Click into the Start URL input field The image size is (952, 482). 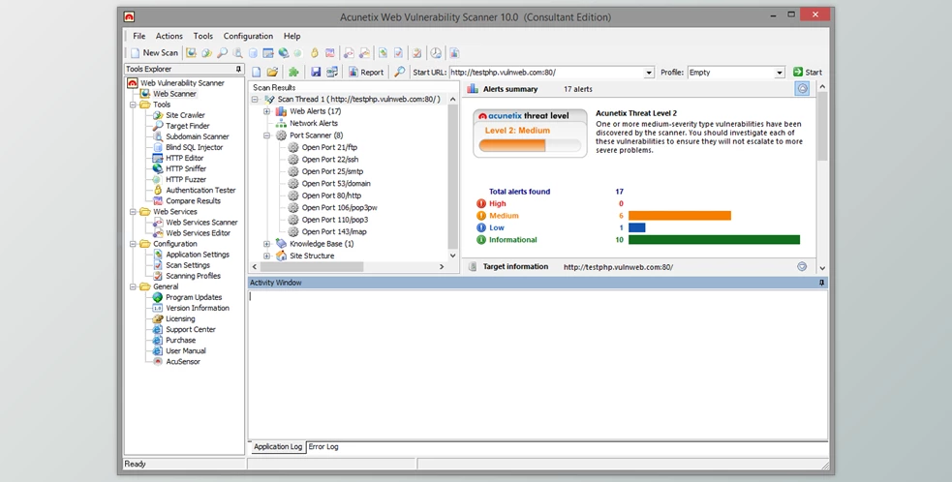pyautogui.click(x=546, y=73)
